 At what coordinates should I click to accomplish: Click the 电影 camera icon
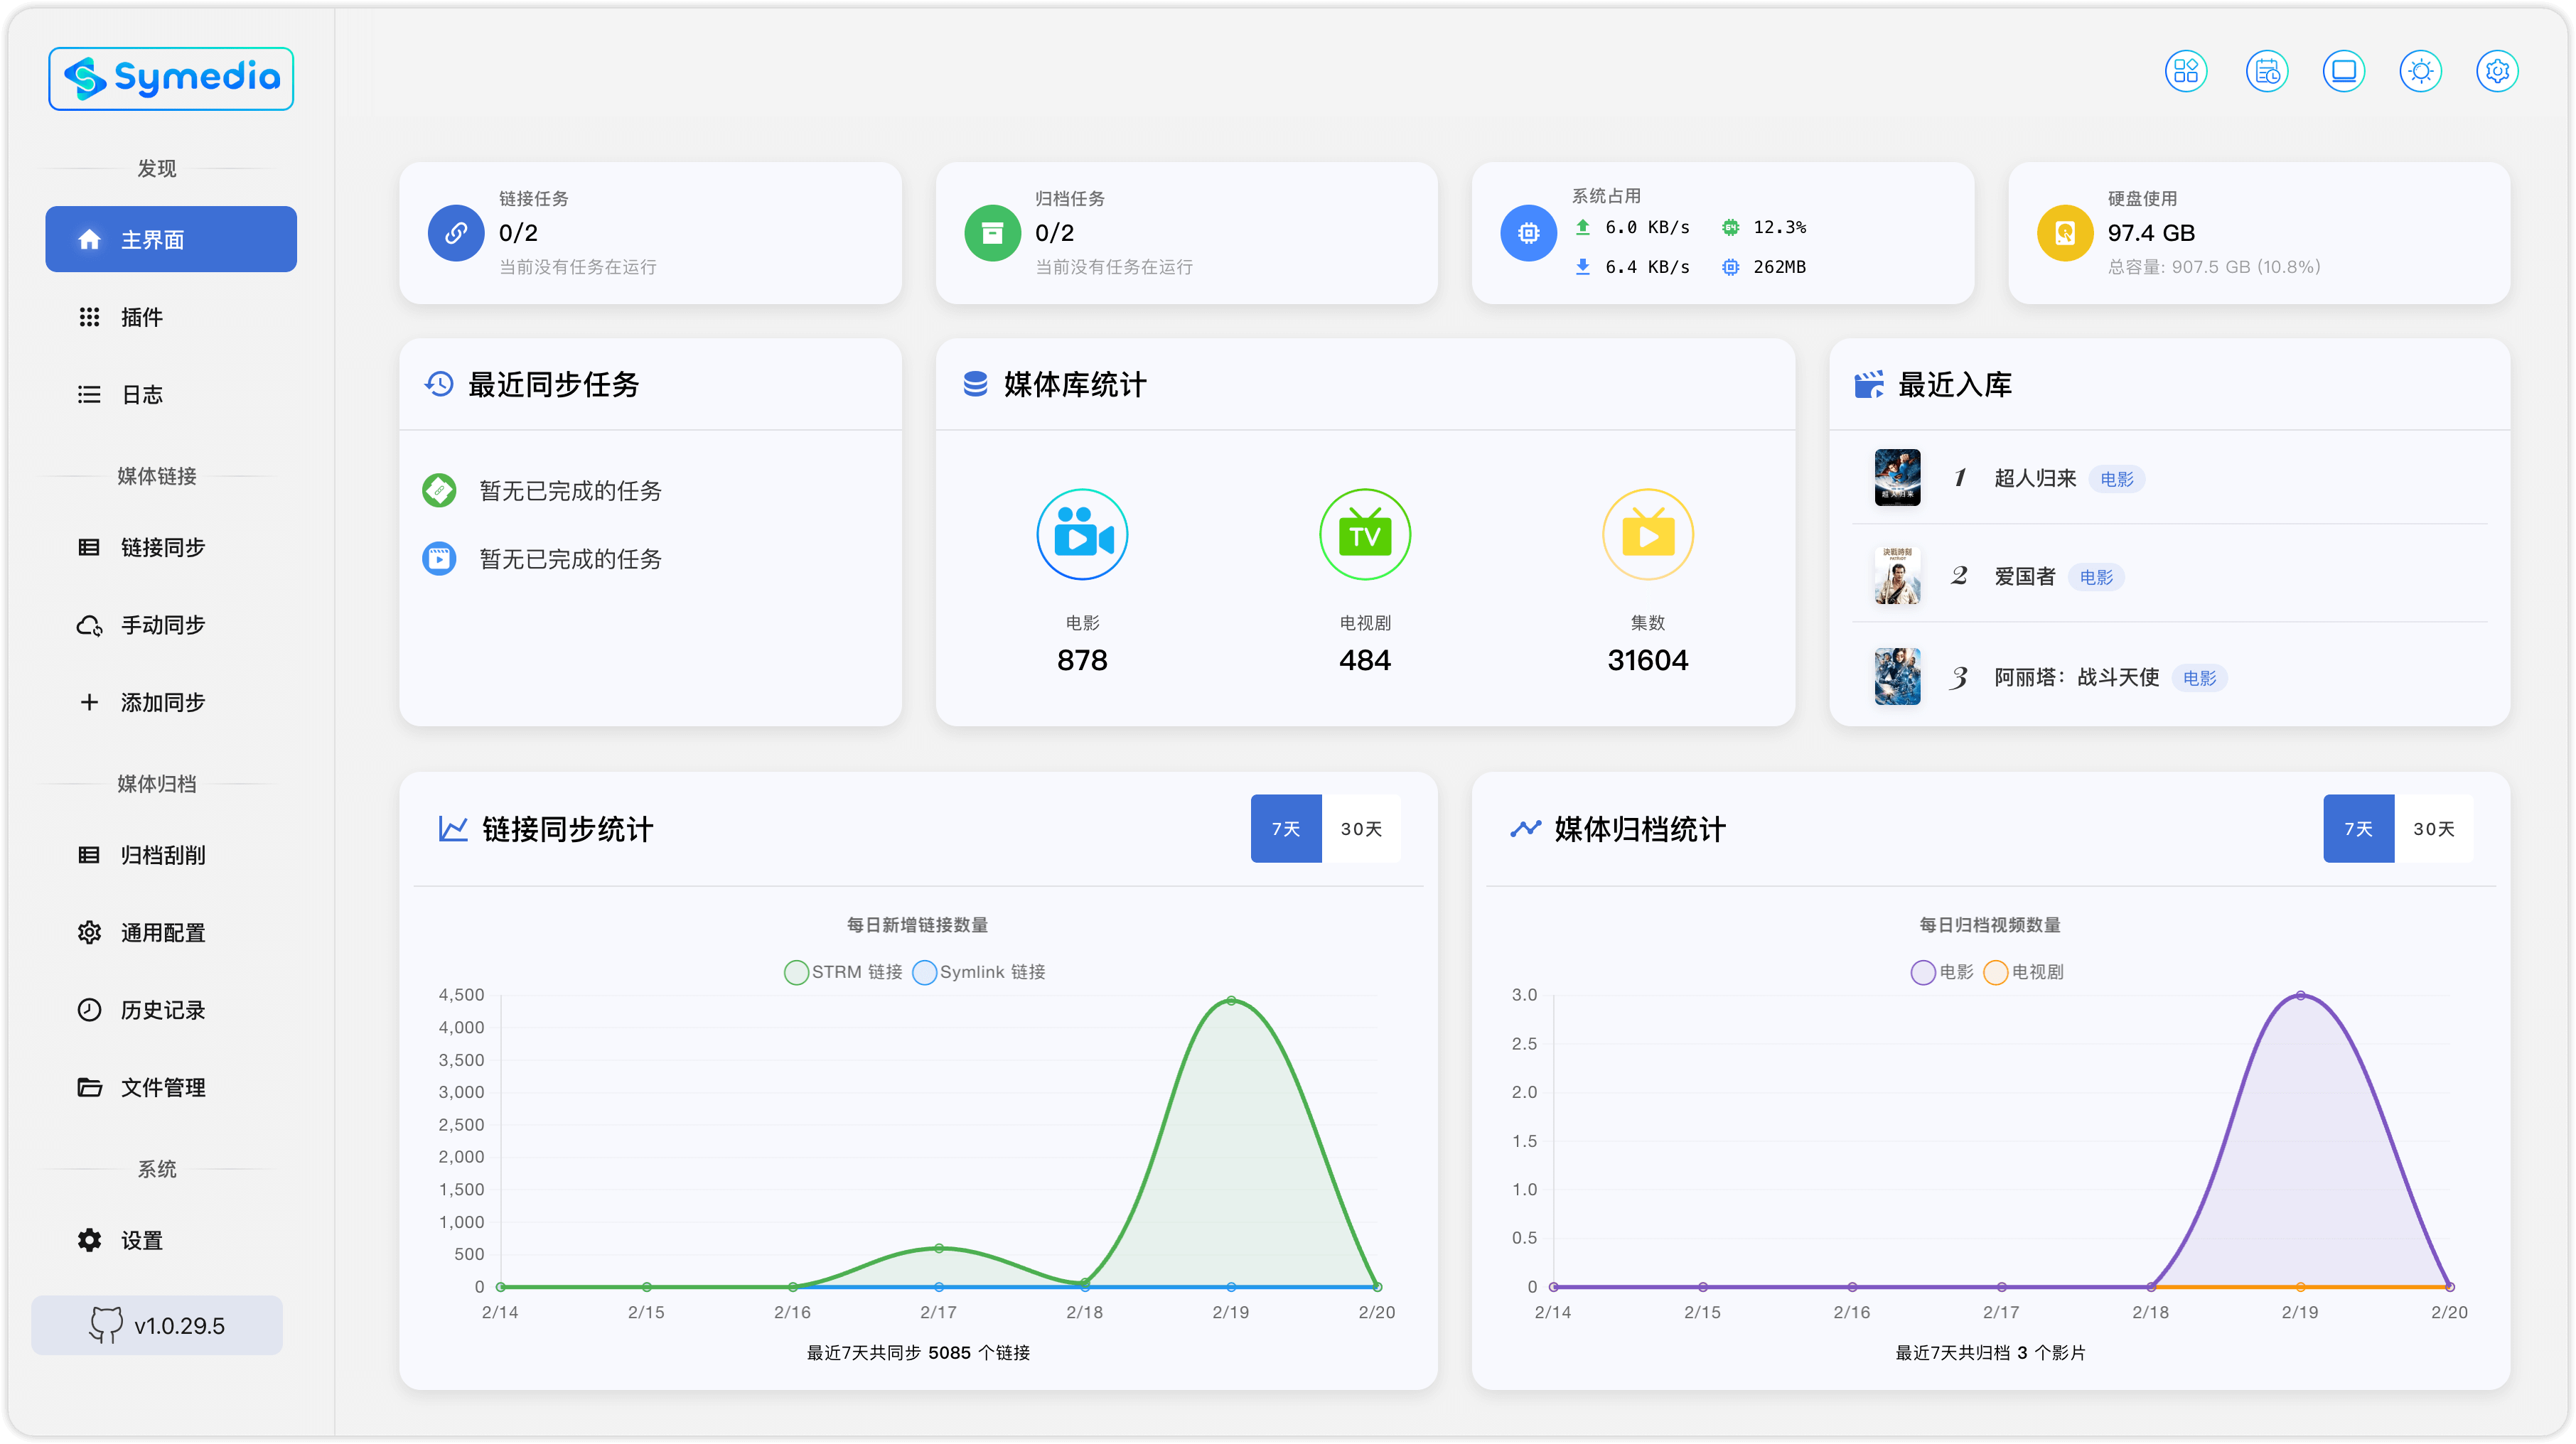[1082, 535]
